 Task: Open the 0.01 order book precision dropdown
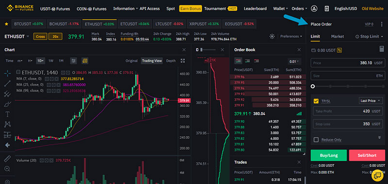click(294, 61)
